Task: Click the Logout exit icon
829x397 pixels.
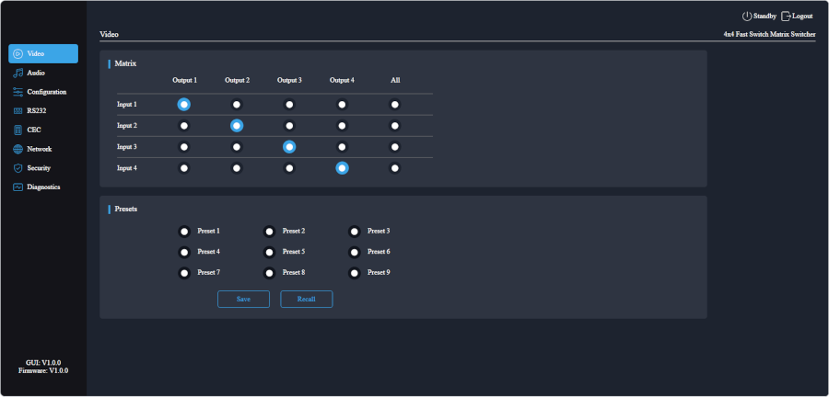Action: tap(786, 17)
